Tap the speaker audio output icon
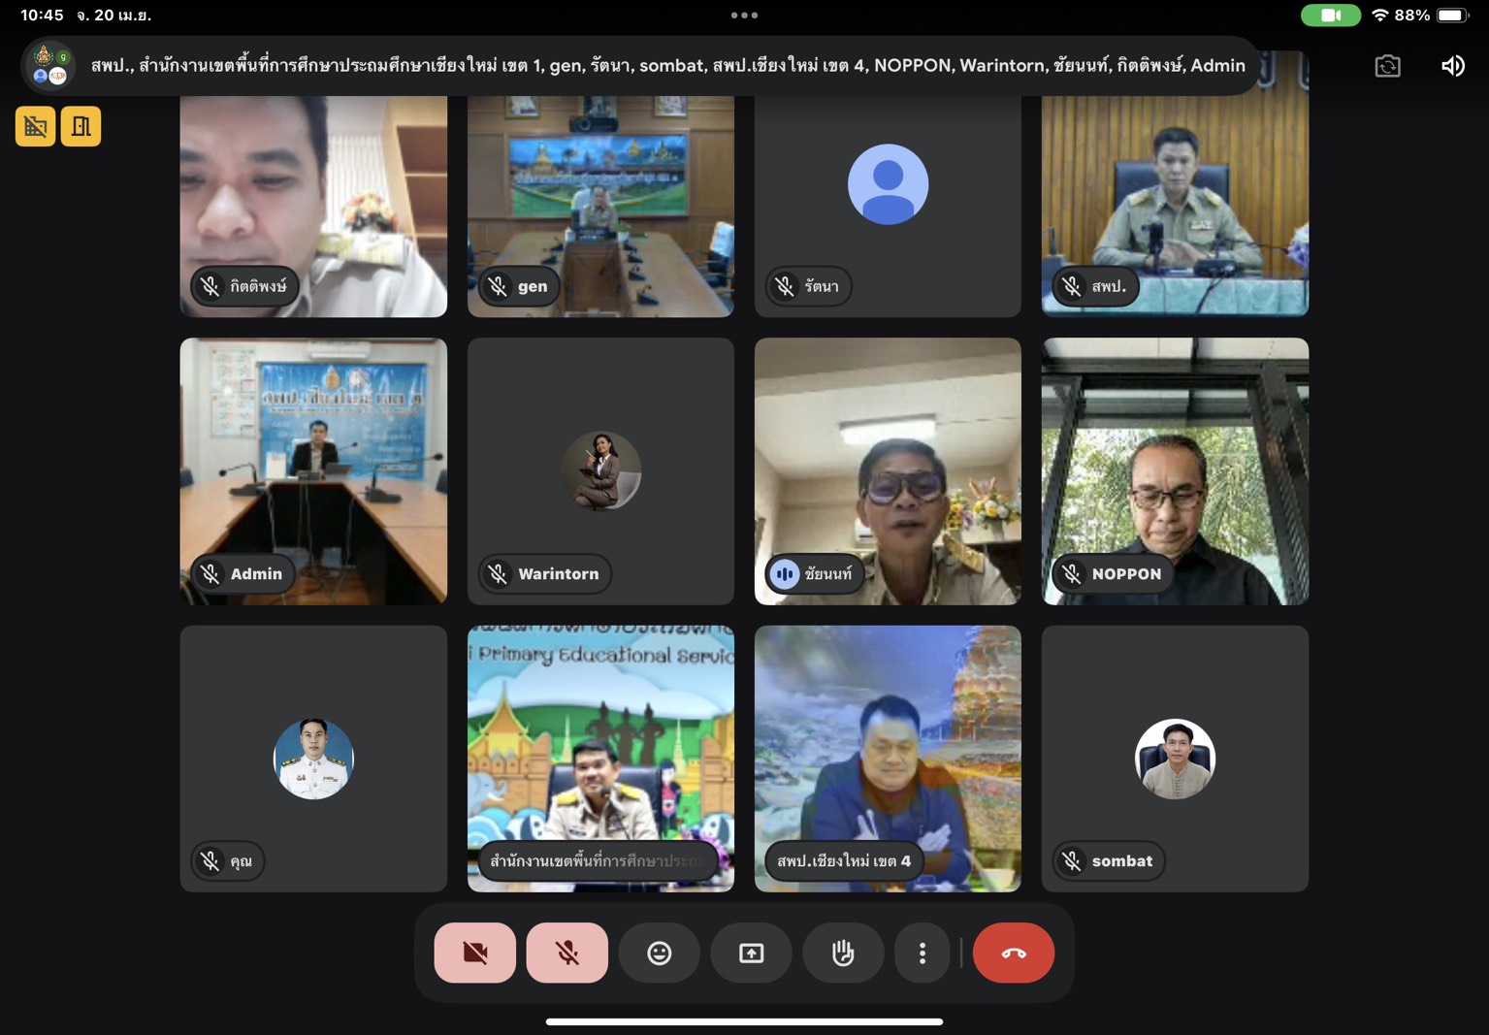The image size is (1489, 1035). (1452, 66)
